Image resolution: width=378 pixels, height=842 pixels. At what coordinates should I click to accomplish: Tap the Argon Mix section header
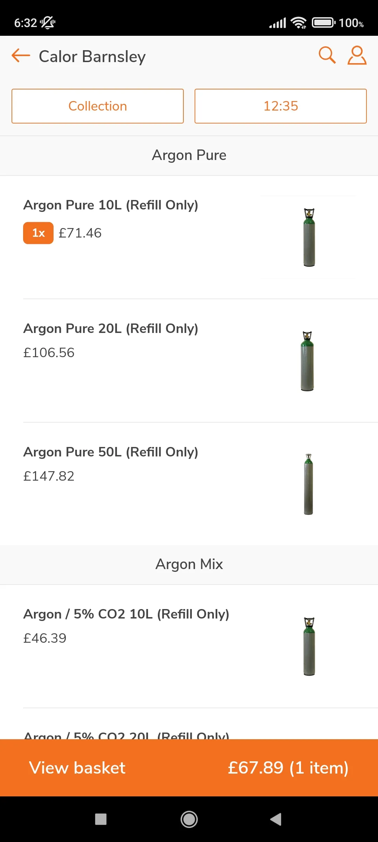(189, 564)
